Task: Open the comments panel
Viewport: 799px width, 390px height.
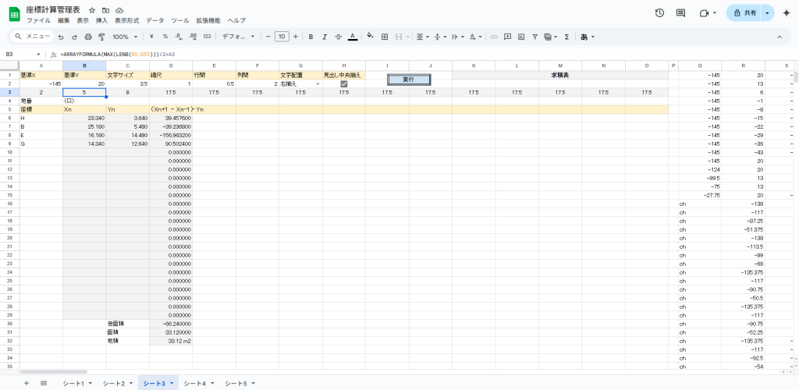Action: [x=680, y=13]
